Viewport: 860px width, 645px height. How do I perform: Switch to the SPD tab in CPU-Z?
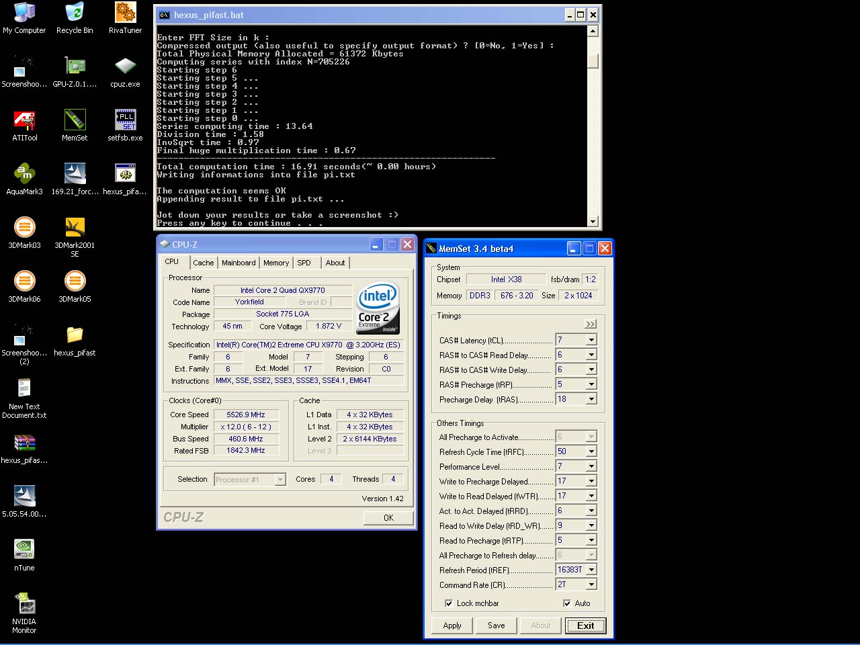point(304,263)
